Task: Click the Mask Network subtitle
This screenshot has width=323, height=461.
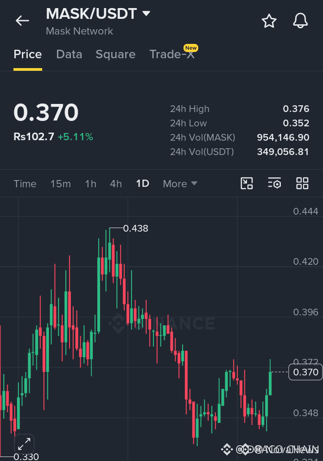Action: click(x=79, y=31)
